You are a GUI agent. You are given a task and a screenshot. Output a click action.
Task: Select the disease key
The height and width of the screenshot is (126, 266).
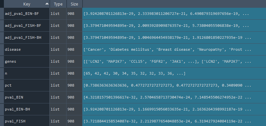[x=27, y=50]
